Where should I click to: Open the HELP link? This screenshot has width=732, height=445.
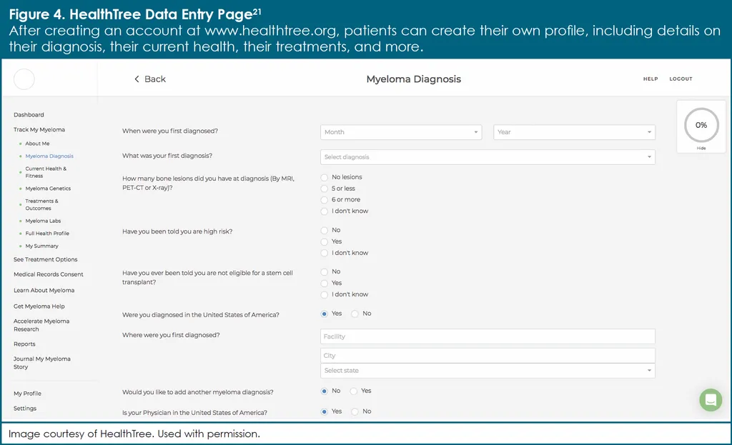click(651, 79)
